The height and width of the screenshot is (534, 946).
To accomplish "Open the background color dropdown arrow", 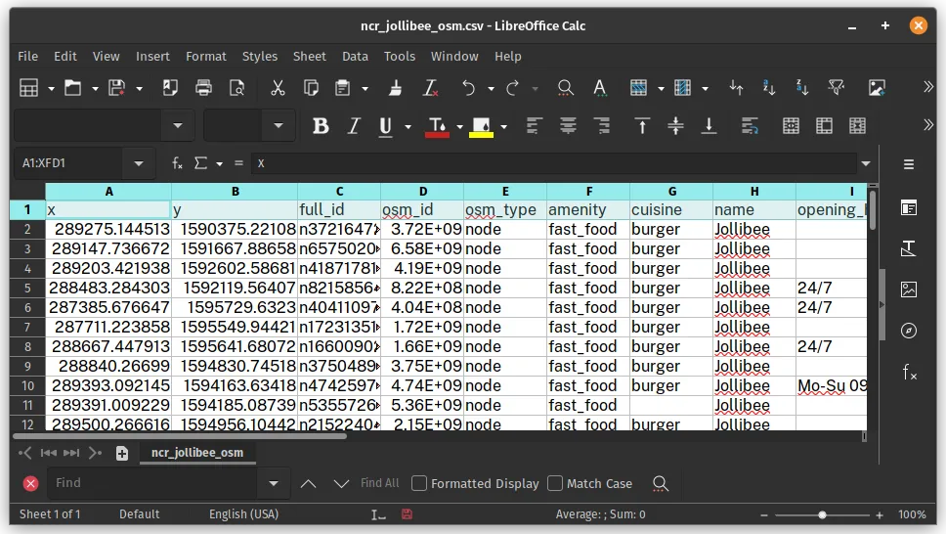I will [503, 126].
